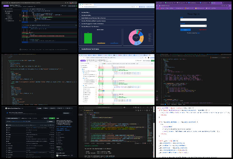This screenshot has height=159, width=233.
Task: Click the GitHub logo on the dark repository page
Action: pos(6,108)
